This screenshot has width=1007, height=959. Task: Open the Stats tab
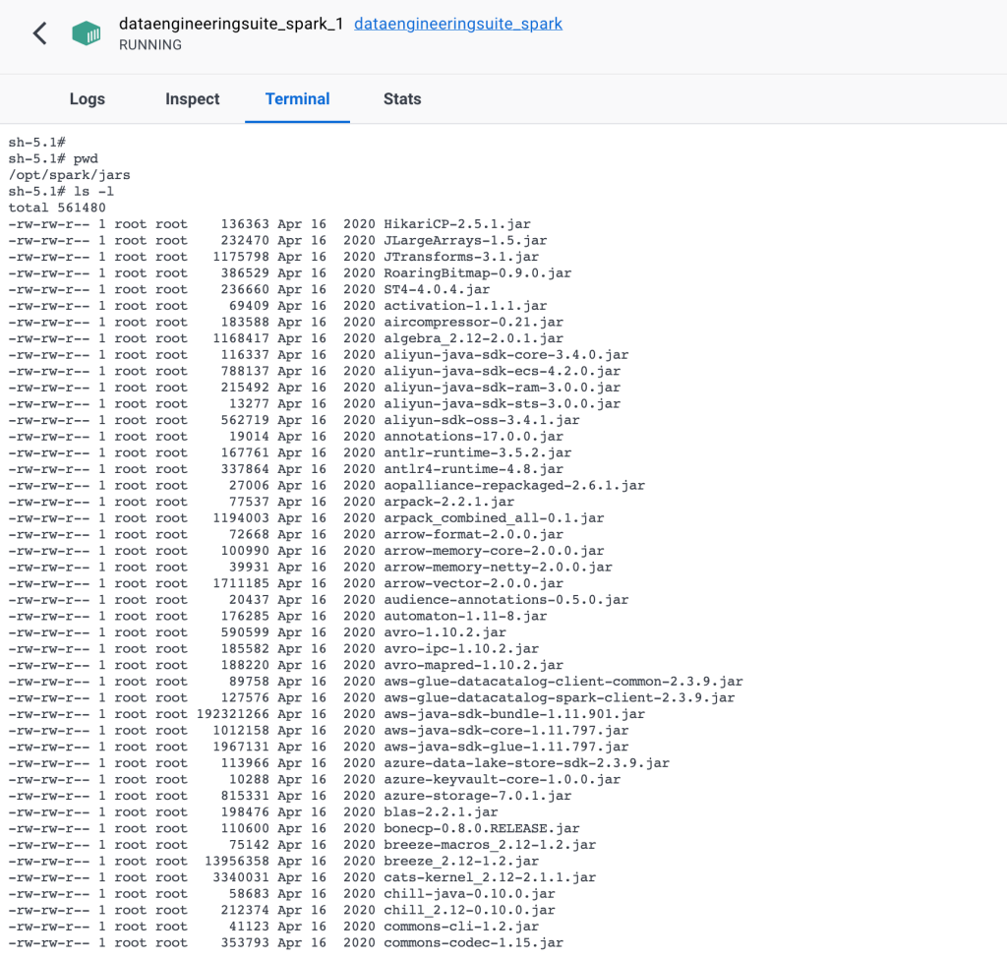401,98
